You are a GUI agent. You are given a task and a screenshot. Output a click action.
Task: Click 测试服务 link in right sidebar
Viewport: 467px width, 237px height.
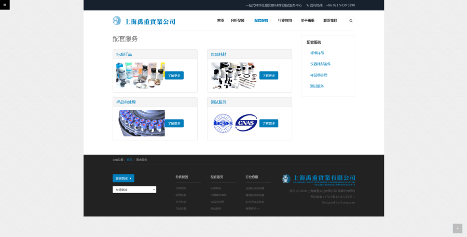point(317,86)
